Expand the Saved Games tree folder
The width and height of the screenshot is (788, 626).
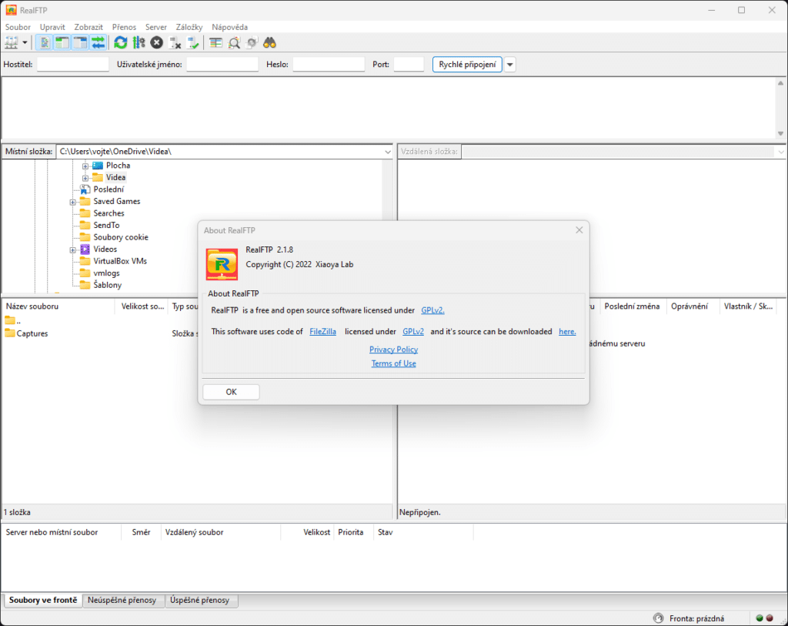[x=73, y=202]
